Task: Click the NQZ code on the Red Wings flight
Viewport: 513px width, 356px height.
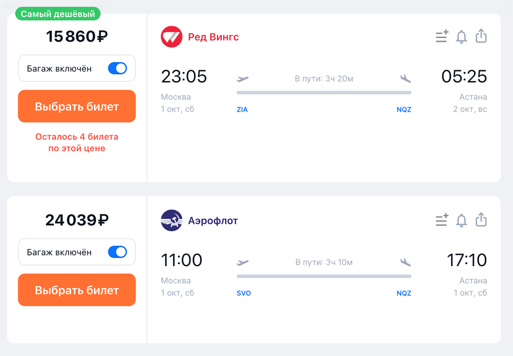Action: tap(404, 110)
